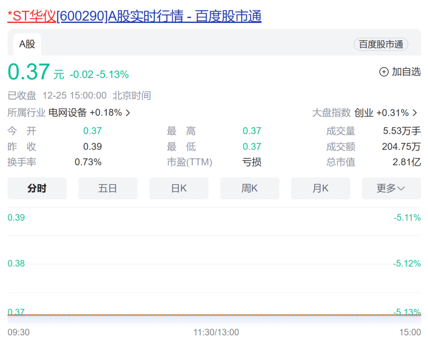Click the 总市值 value 2.81亿

pos(407,162)
